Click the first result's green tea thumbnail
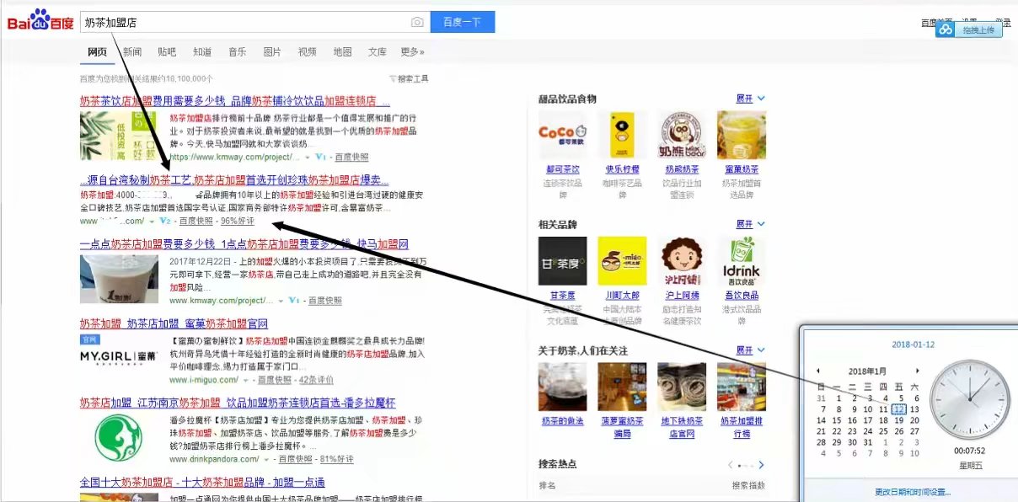This screenshot has width=1018, height=502. [119, 136]
